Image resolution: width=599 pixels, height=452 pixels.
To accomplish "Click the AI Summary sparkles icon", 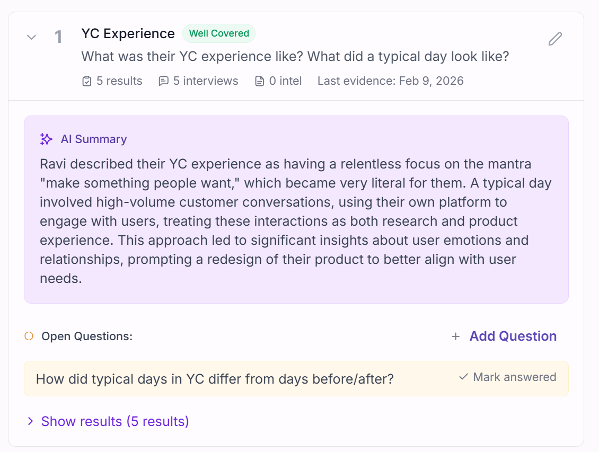I will [x=46, y=139].
